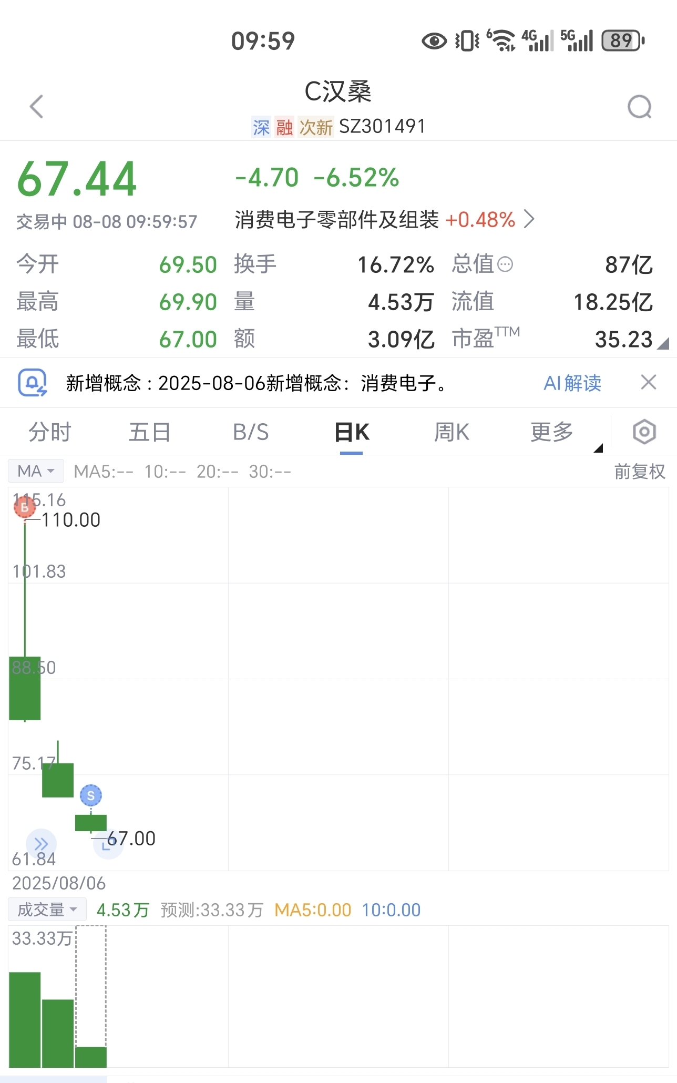The height and width of the screenshot is (1083, 677).
Task: Tap the 总值 info circle icon
Action: [x=505, y=264]
